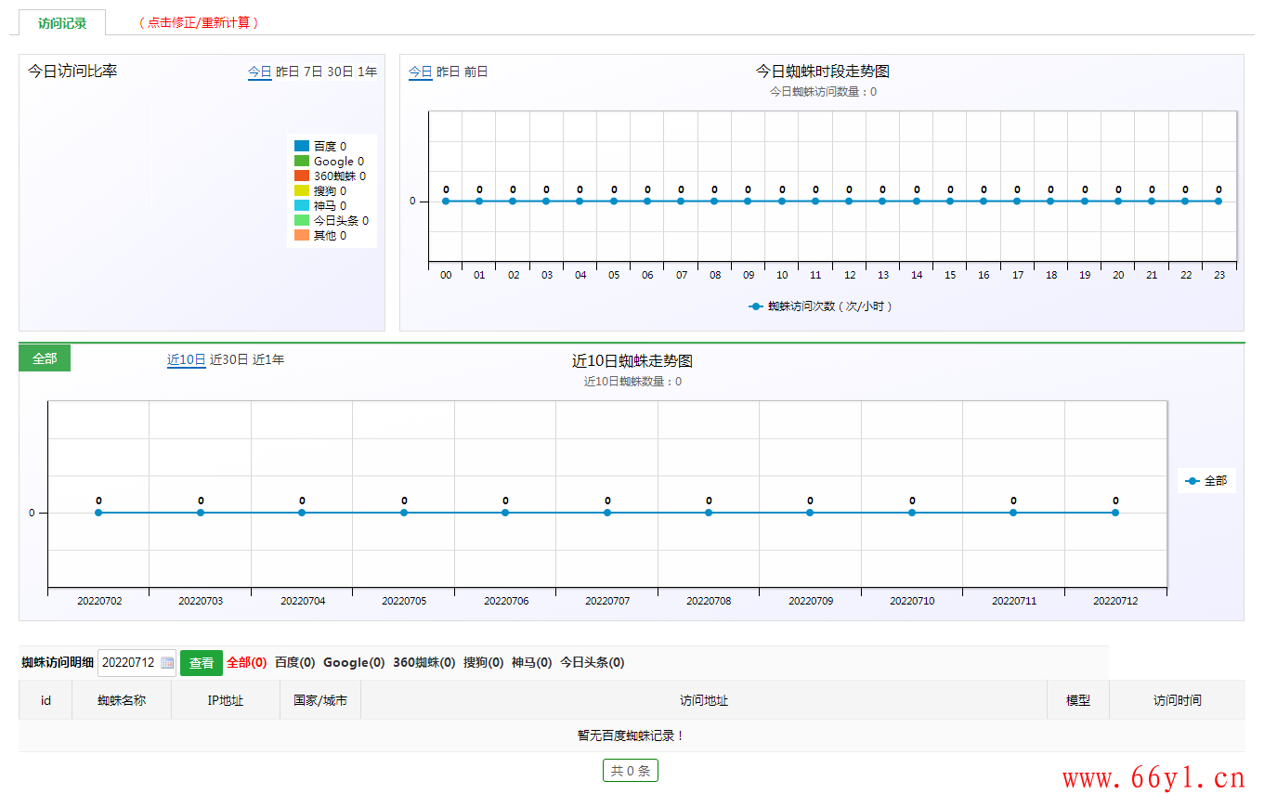
Task: Show 昨日 spider hourly trend
Action: point(449,72)
